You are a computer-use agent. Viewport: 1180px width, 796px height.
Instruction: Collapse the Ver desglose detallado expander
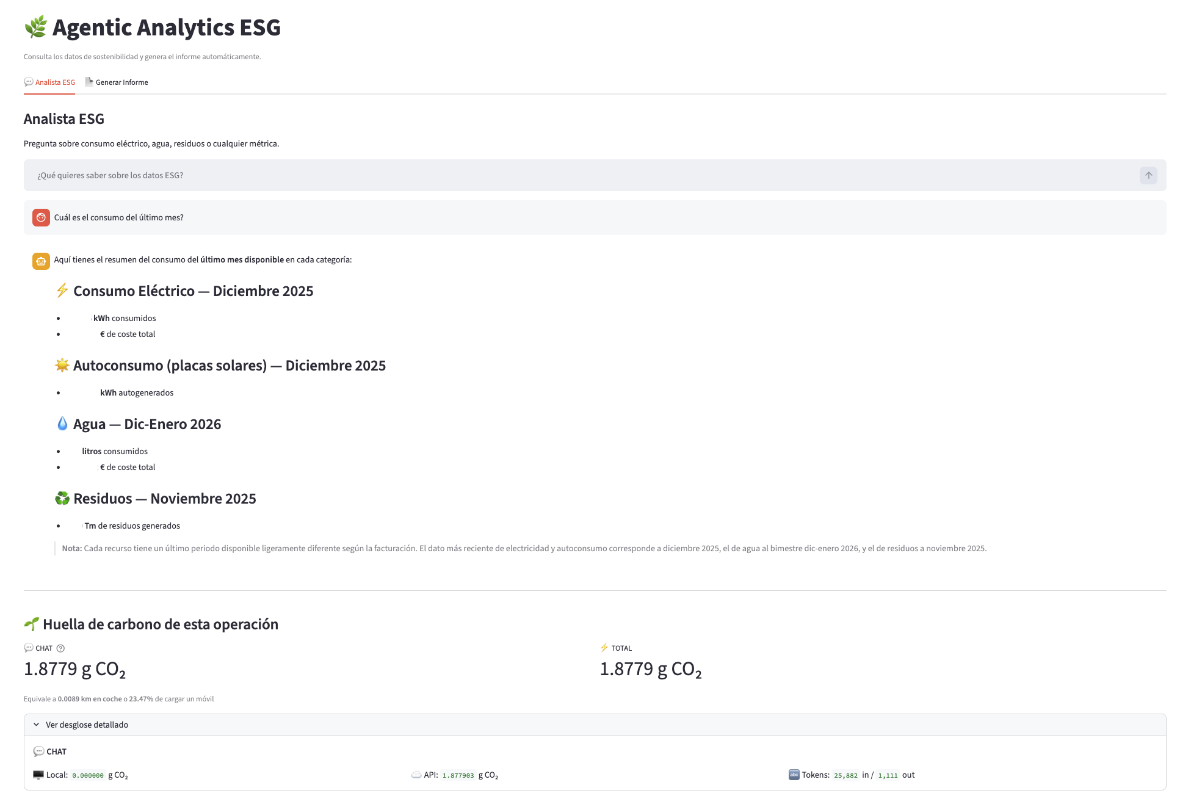pos(87,725)
